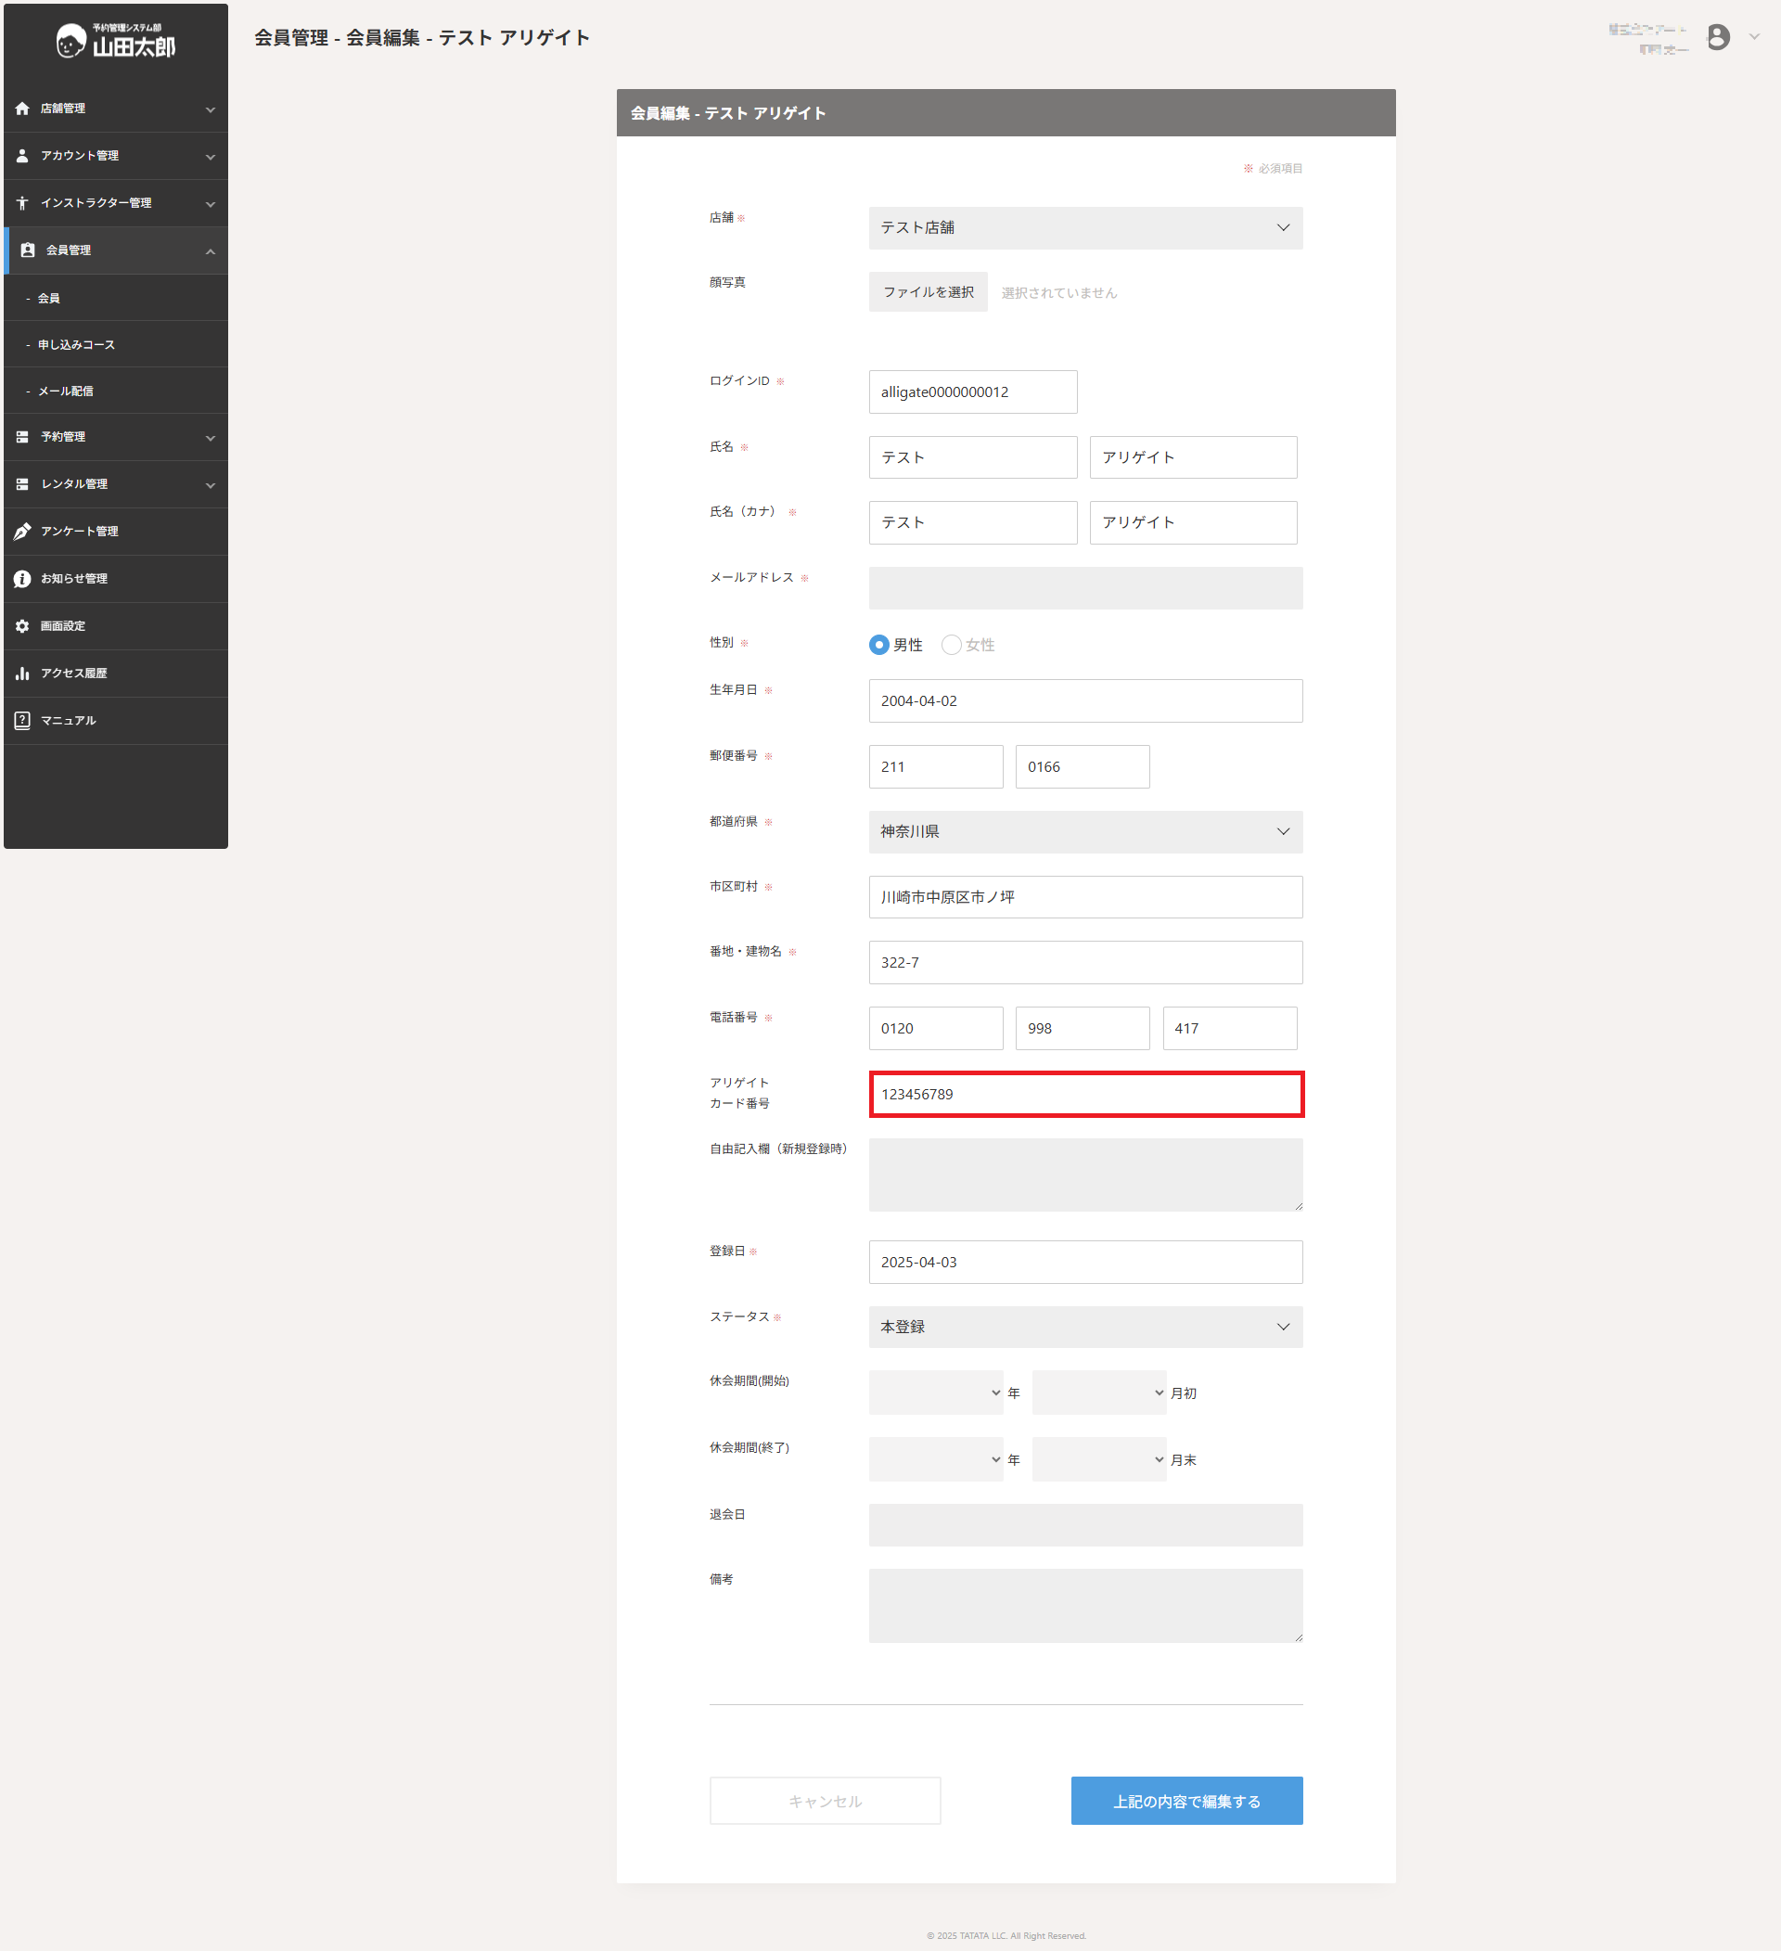Viewport: 1781px width, 1951px height.
Task: Click the 氏名（カナ） first field テスト
Action: [x=972, y=522]
